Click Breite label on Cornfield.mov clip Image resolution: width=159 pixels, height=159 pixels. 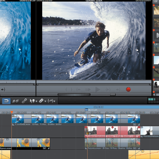(51, 124)
